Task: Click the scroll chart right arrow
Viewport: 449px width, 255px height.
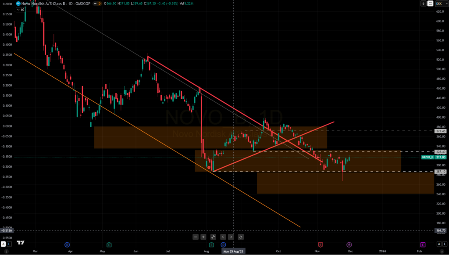Action: pyautogui.click(x=231, y=237)
